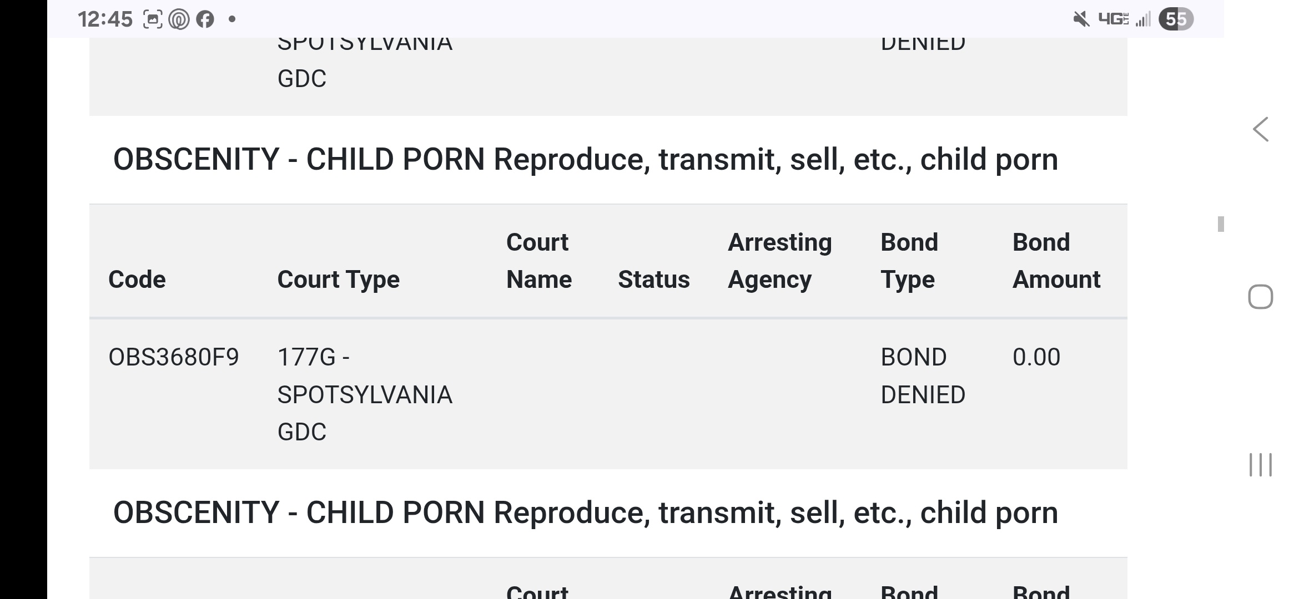This screenshot has height=599, width=1299.
Task: Click the Arresting Agency column header
Action: [x=779, y=261]
